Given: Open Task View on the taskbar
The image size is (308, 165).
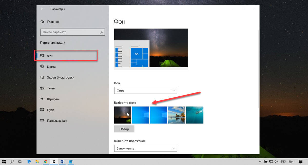Looking at the screenshot, I should pos(20,161).
